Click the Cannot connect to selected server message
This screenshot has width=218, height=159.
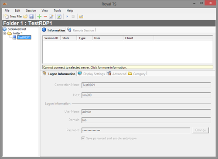coord(128,67)
